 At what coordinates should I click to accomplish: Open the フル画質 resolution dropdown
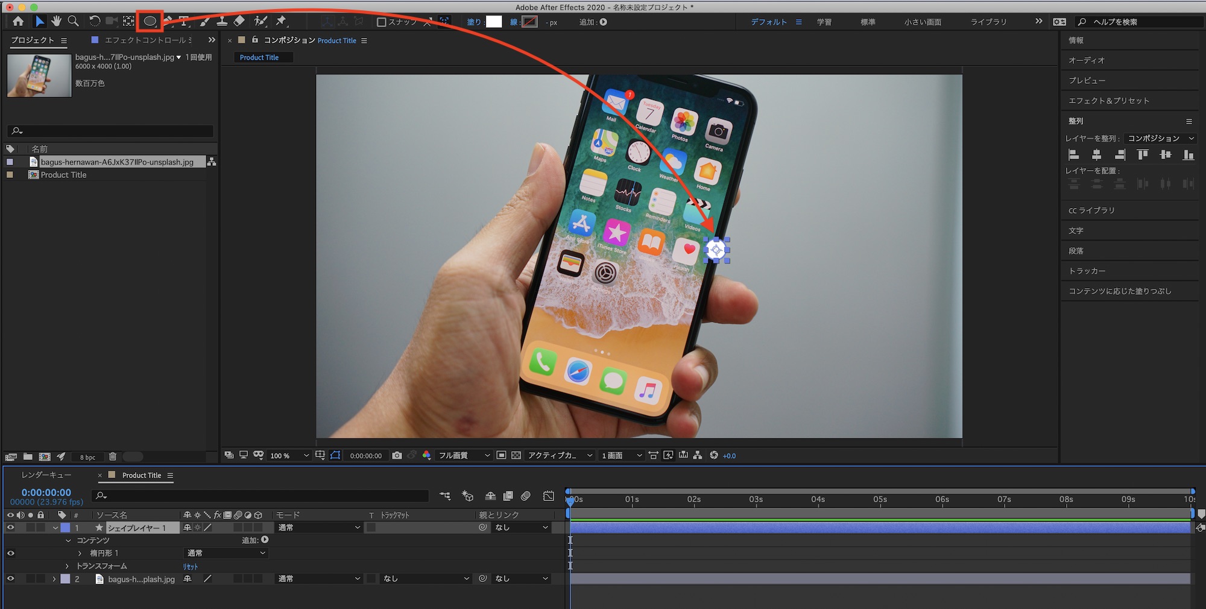tap(463, 455)
